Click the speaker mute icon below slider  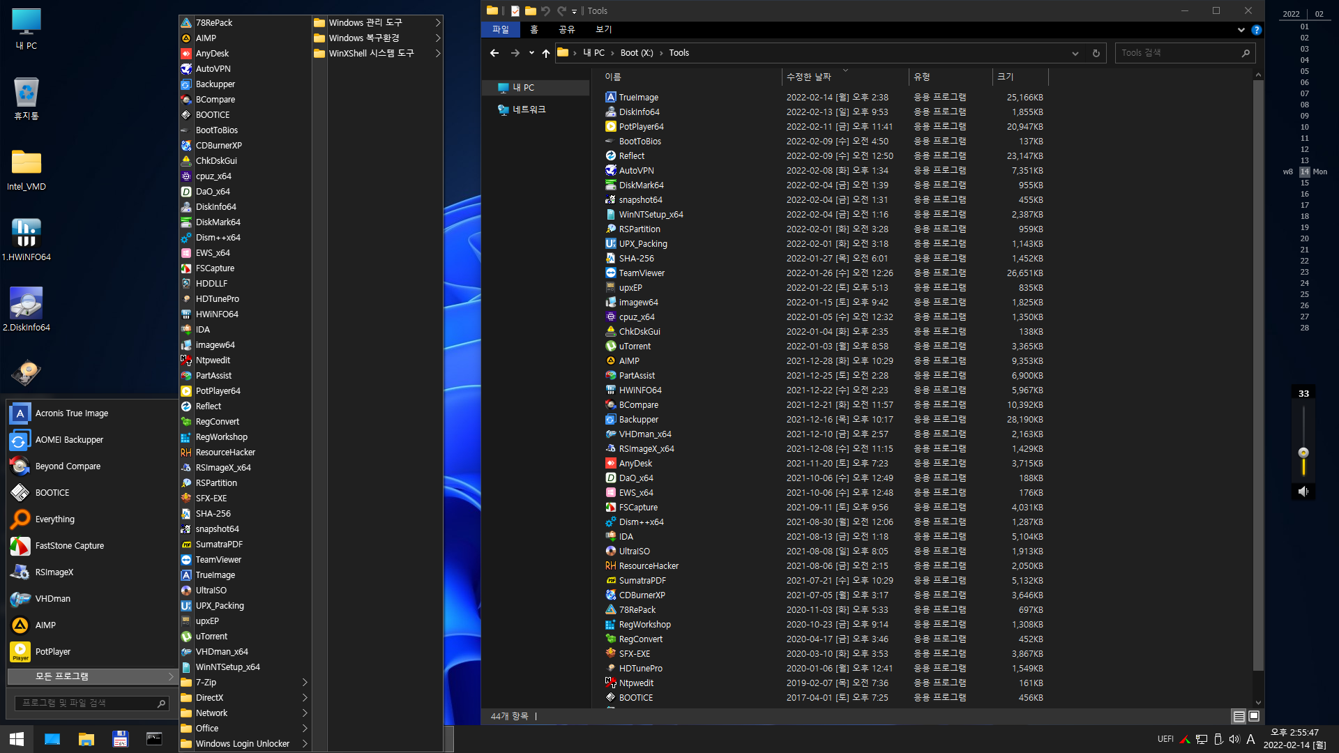[x=1303, y=492]
